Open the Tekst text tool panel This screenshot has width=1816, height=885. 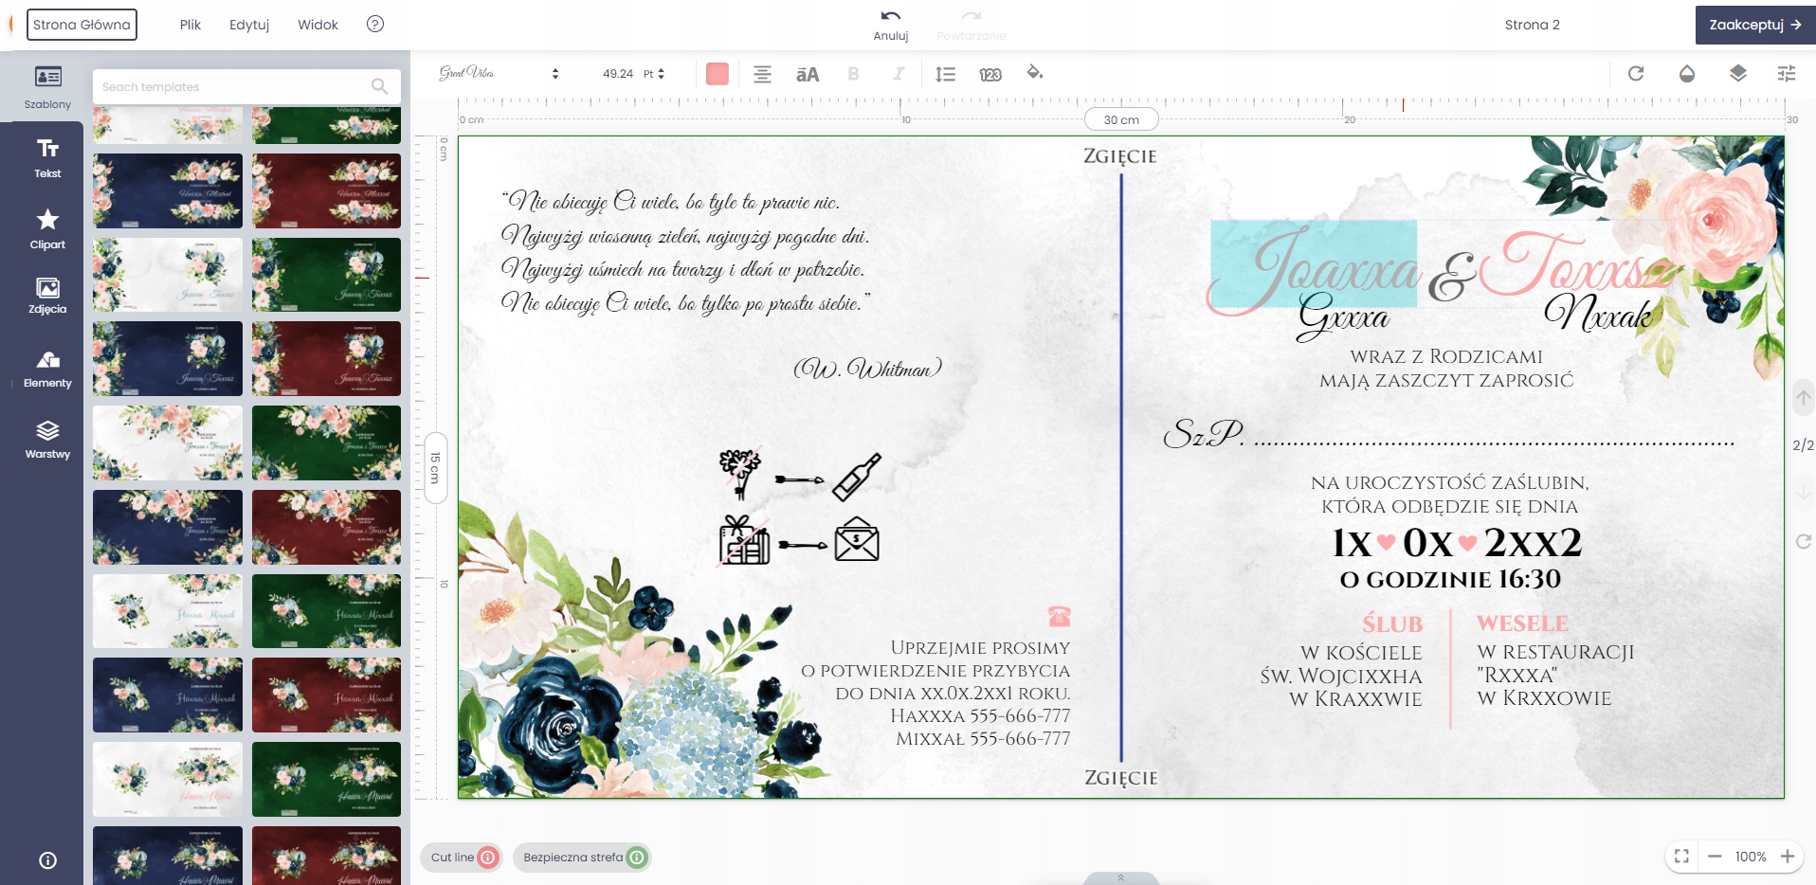pyautogui.click(x=47, y=158)
